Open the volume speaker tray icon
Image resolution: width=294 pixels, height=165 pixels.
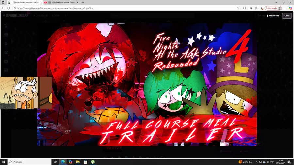tap(268, 162)
